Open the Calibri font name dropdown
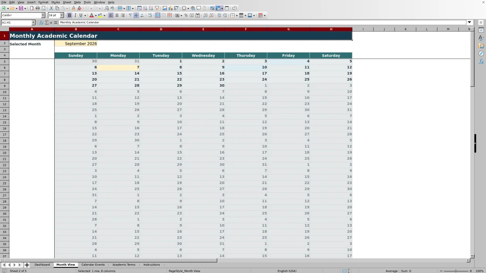This screenshot has width=486, height=273. point(43,15)
